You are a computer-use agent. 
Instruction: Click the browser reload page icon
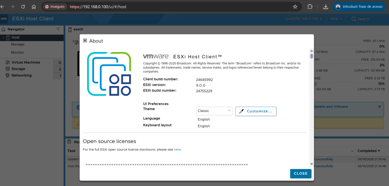[x=24, y=7]
